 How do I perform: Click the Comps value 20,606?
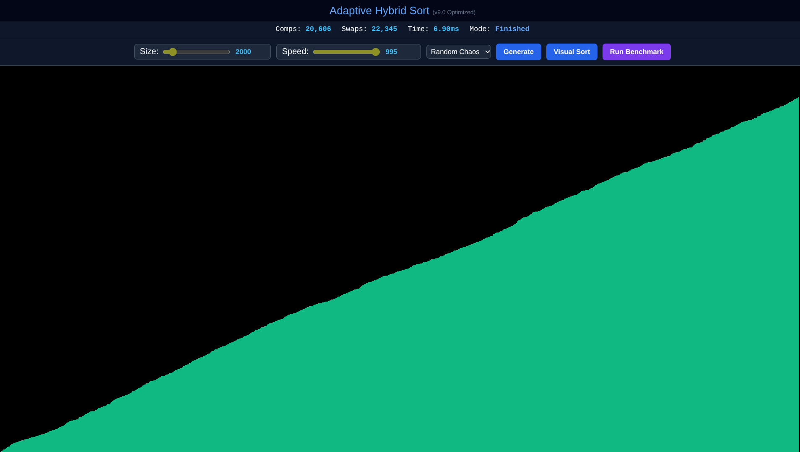(x=318, y=29)
